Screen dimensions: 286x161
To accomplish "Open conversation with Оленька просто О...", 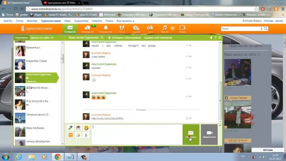I will 37,118.
